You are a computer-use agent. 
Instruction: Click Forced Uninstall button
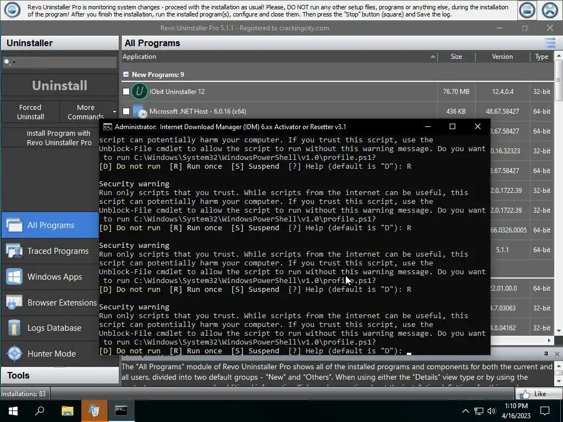pyautogui.click(x=31, y=112)
